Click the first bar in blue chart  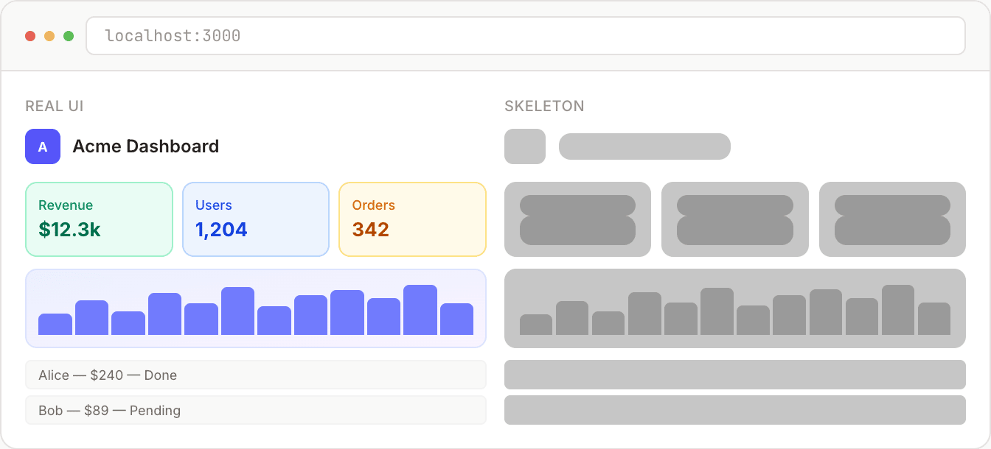coord(55,324)
